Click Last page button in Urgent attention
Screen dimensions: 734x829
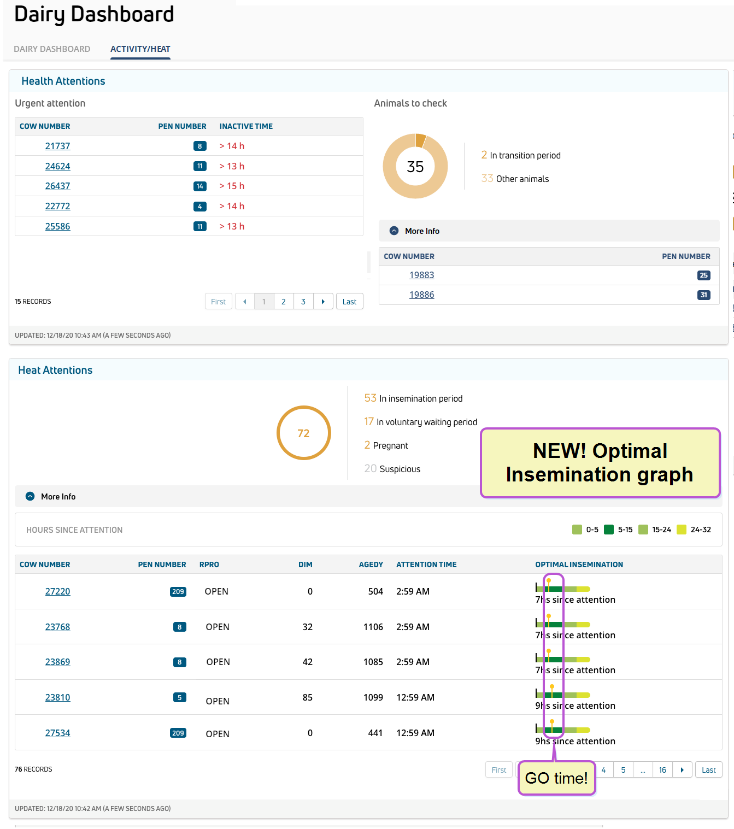coord(350,302)
